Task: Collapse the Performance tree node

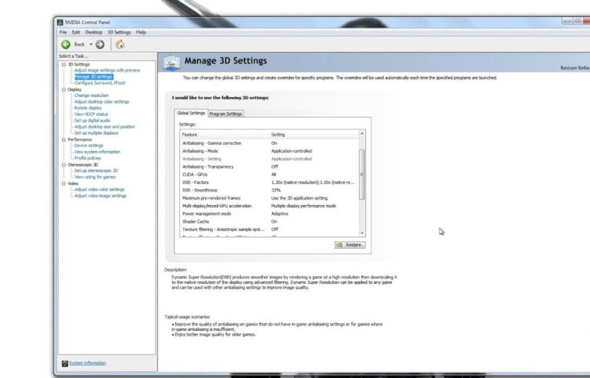Action: coord(64,139)
